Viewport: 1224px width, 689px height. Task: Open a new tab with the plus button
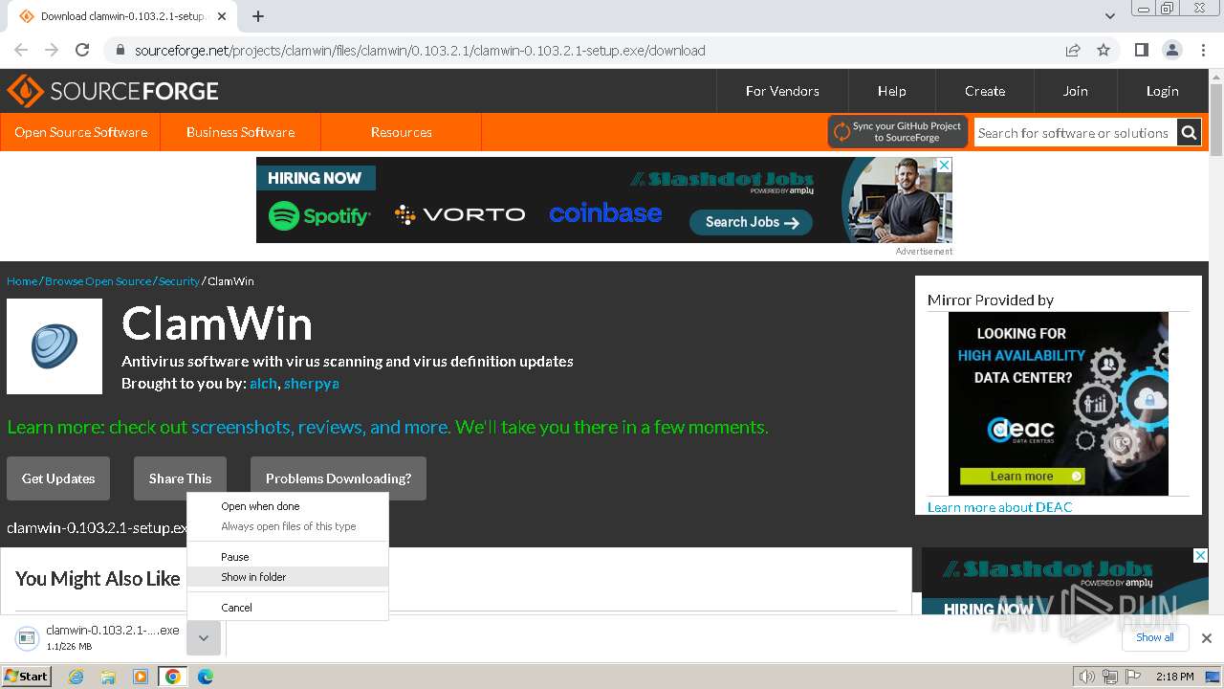[257, 16]
